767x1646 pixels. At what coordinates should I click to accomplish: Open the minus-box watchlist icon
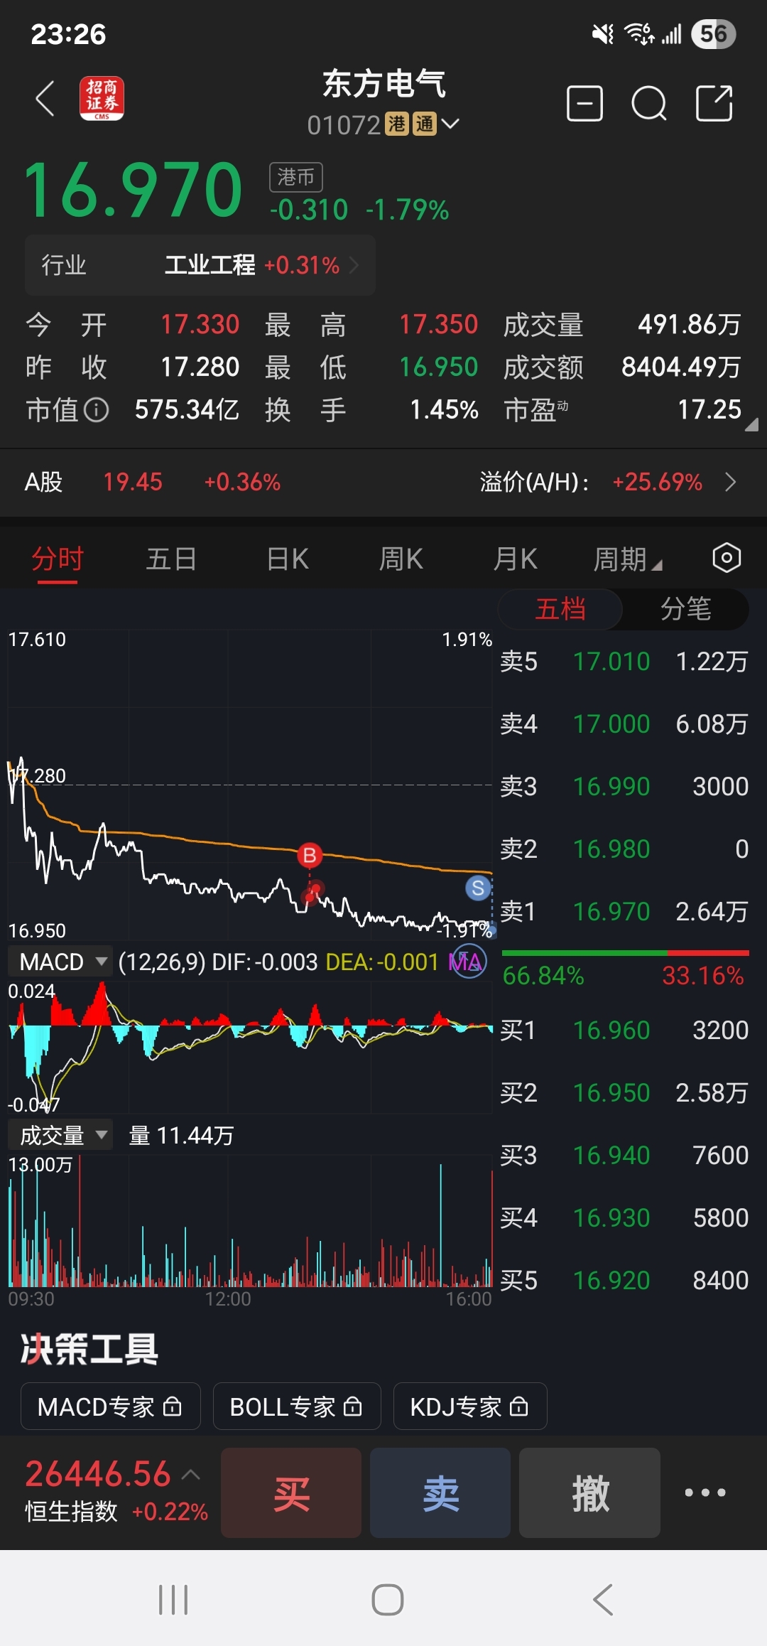[584, 104]
